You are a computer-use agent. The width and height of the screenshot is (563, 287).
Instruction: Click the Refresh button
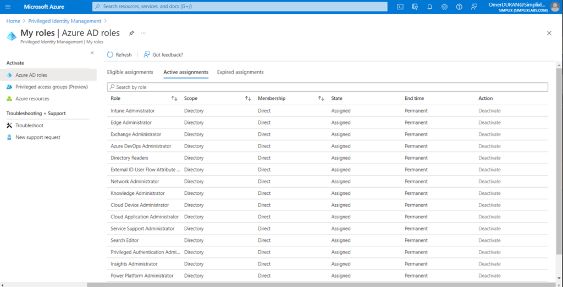click(x=119, y=55)
